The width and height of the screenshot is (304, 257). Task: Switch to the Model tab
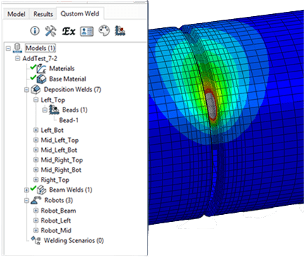16,14
